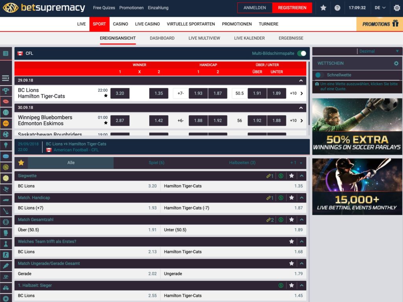Select the trophy icon in sports sidebar

(6, 90)
